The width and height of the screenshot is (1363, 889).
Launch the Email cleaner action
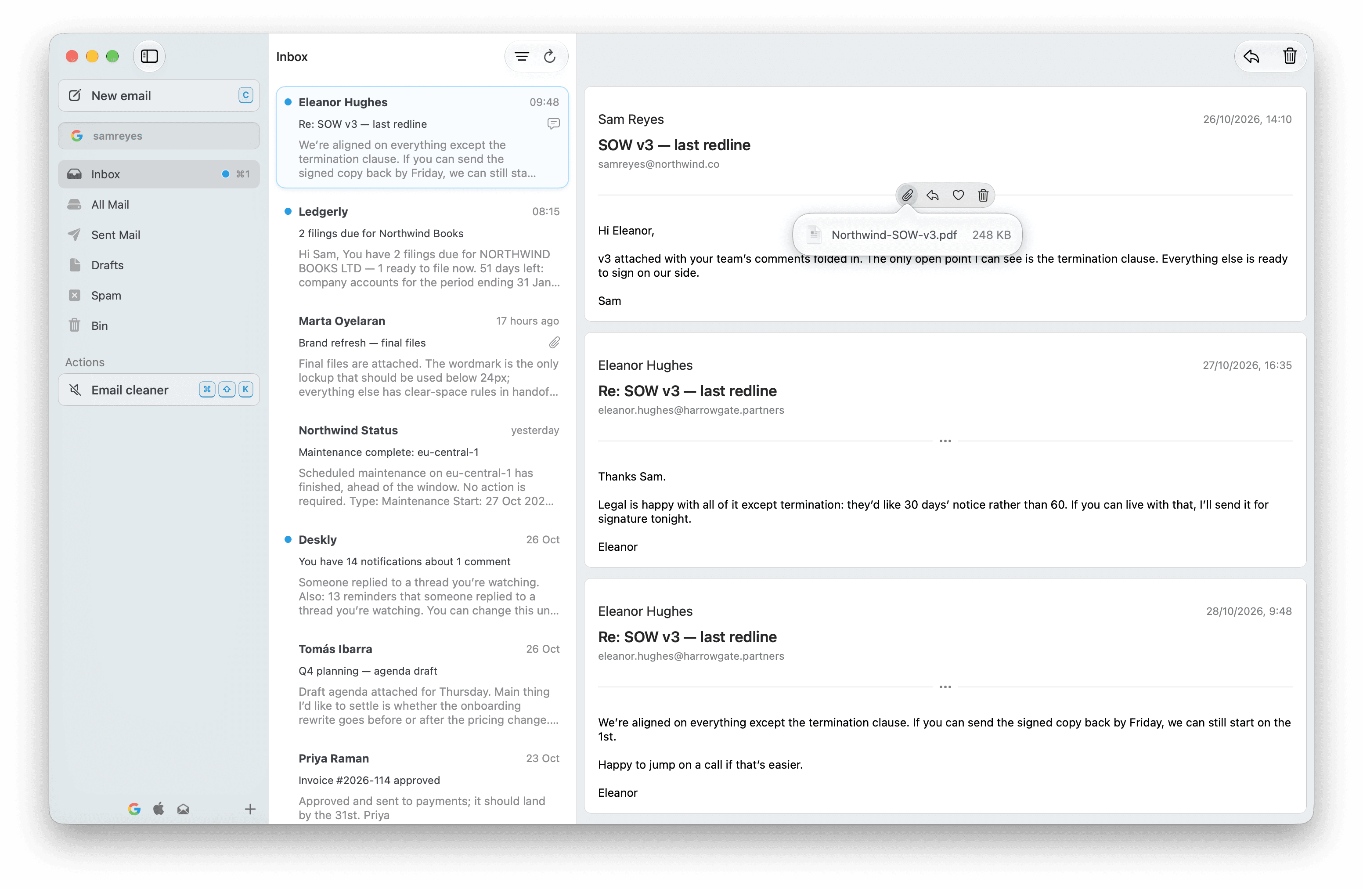159,390
